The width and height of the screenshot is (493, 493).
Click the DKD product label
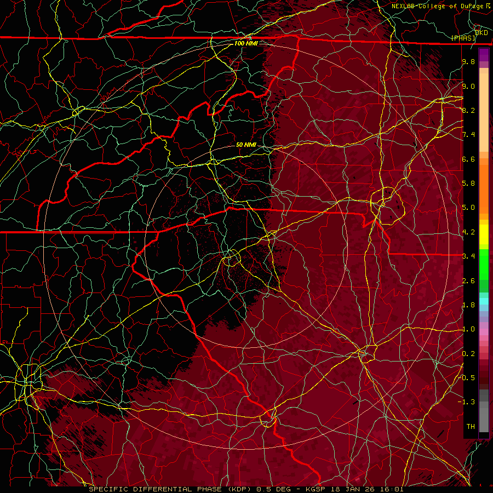481,33
